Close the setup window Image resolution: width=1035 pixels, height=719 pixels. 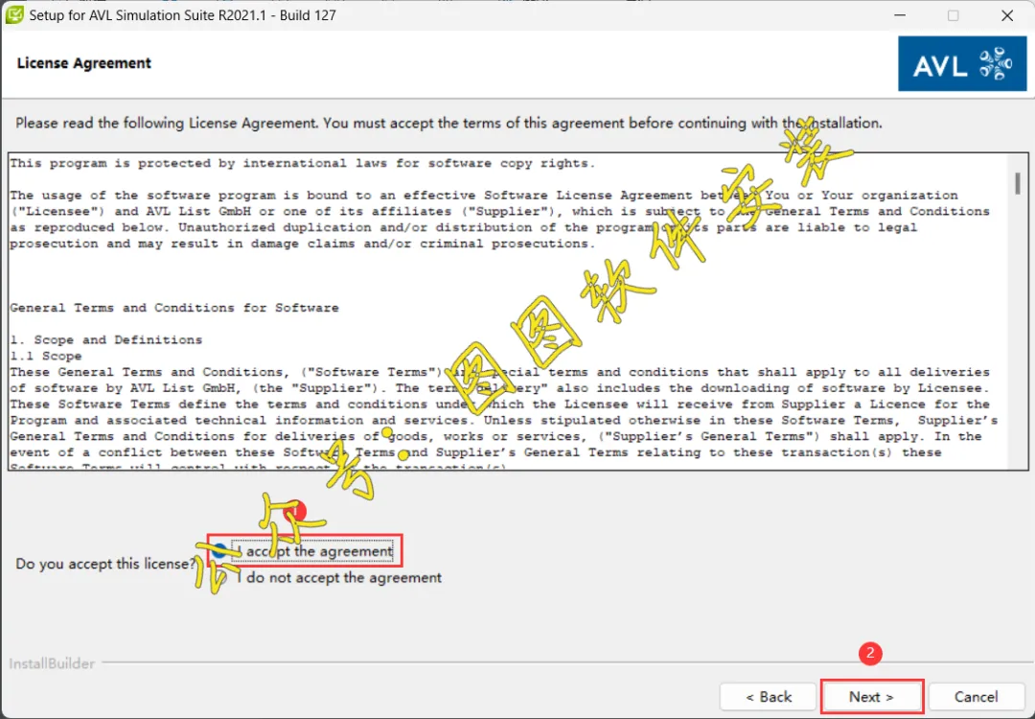click(x=1007, y=15)
